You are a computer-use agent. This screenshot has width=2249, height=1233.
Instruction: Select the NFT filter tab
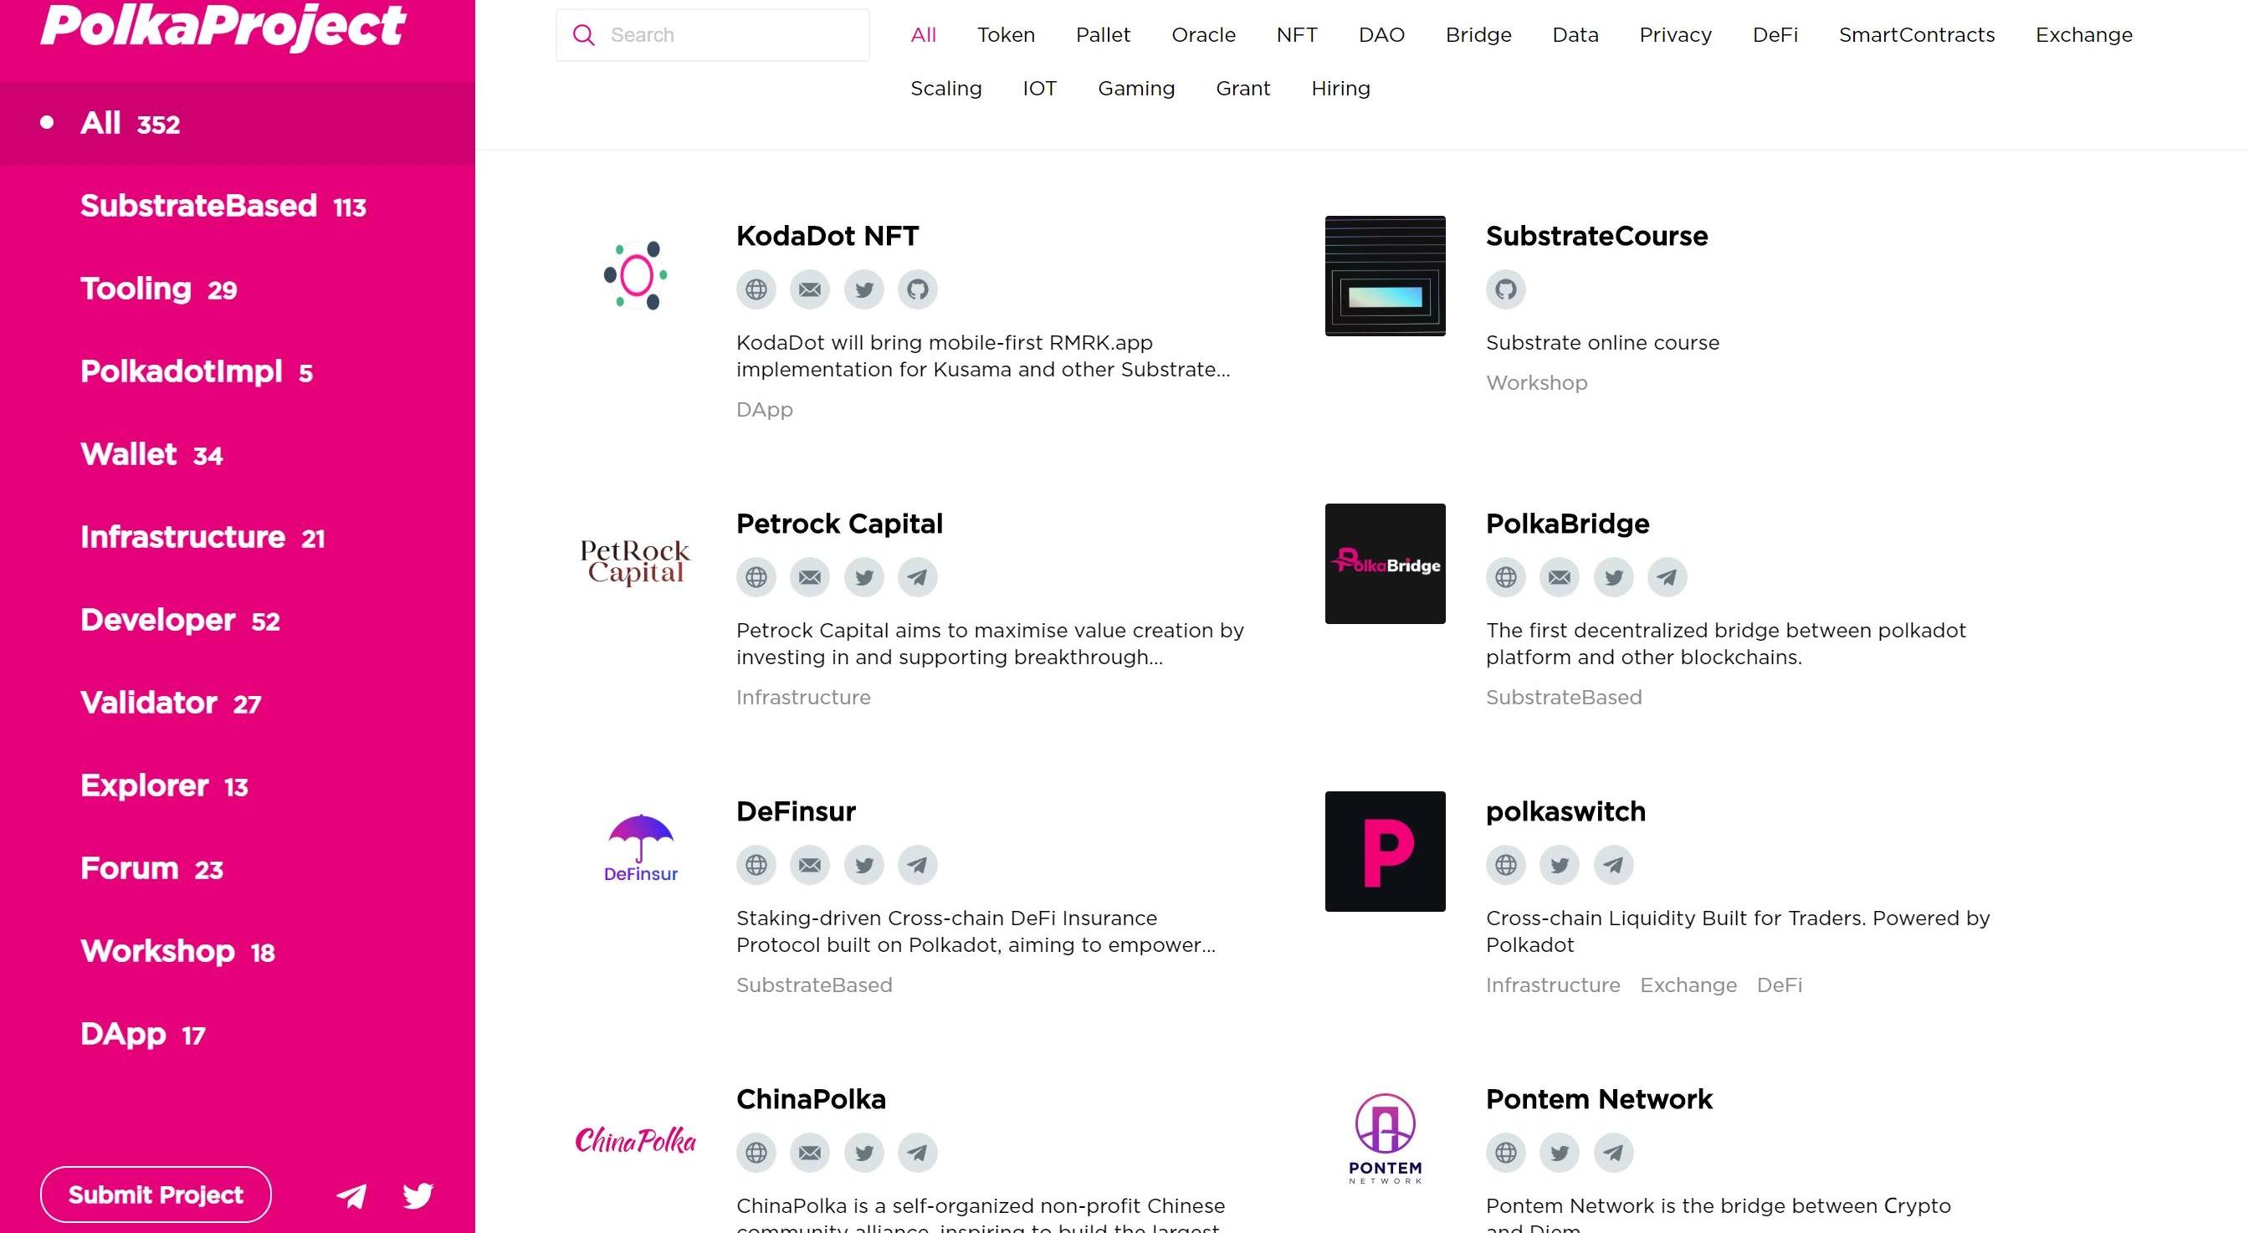[1297, 35]
